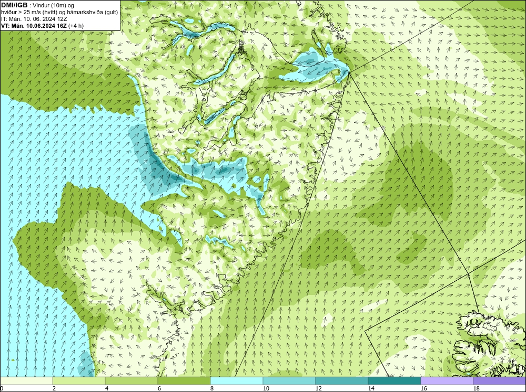This screenshot has width=526, height=392.
Task: Click the scale label '14'
Action: click(x=371, y=389)
